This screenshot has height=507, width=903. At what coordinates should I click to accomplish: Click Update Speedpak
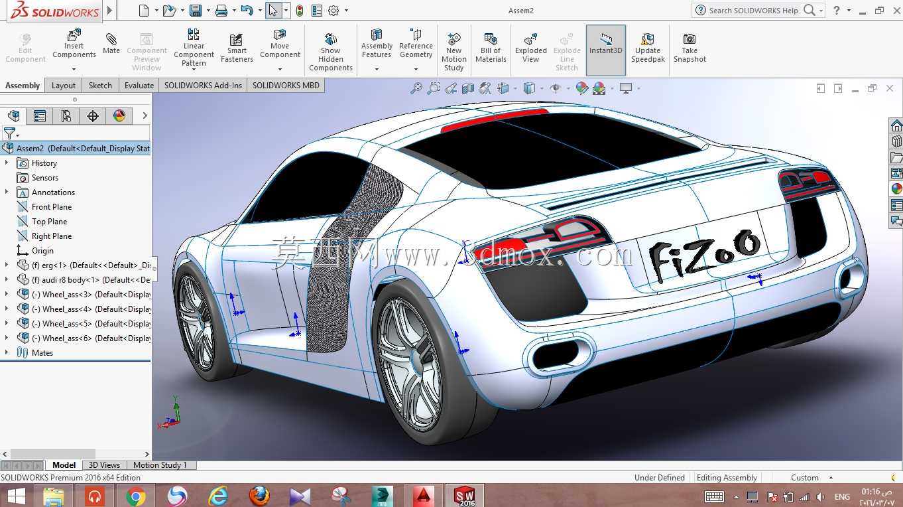(648, 48)
